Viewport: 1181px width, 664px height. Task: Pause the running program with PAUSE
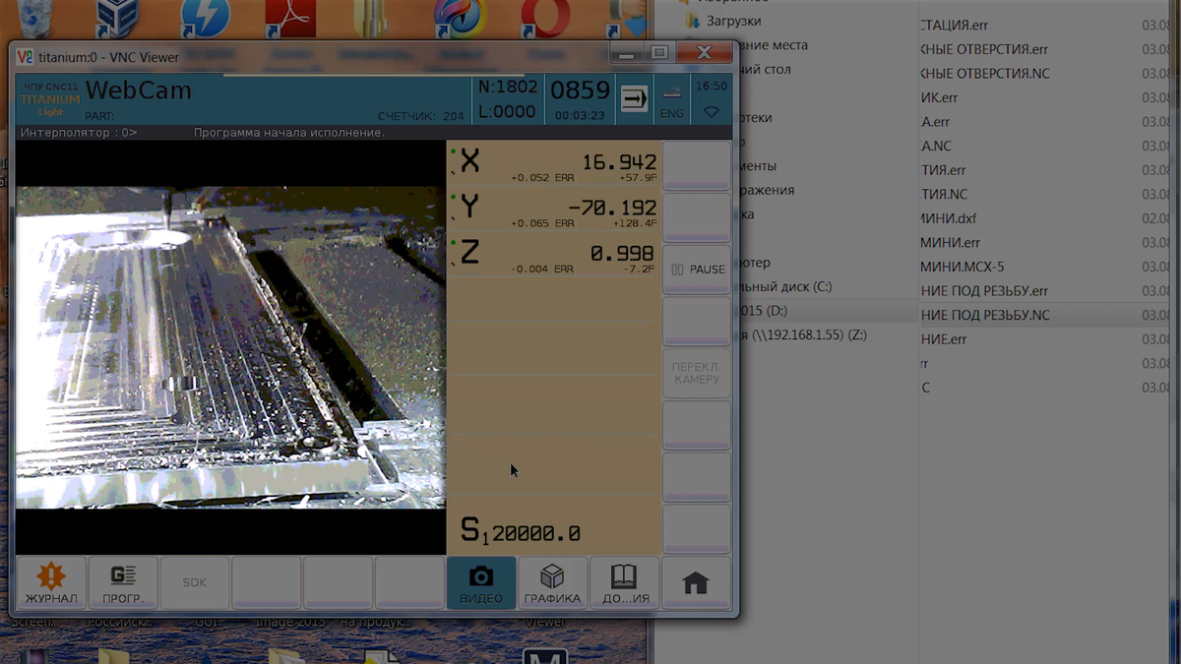(x=697, y=270)
